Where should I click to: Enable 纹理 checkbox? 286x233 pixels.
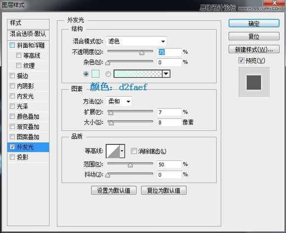pos(19,66)
